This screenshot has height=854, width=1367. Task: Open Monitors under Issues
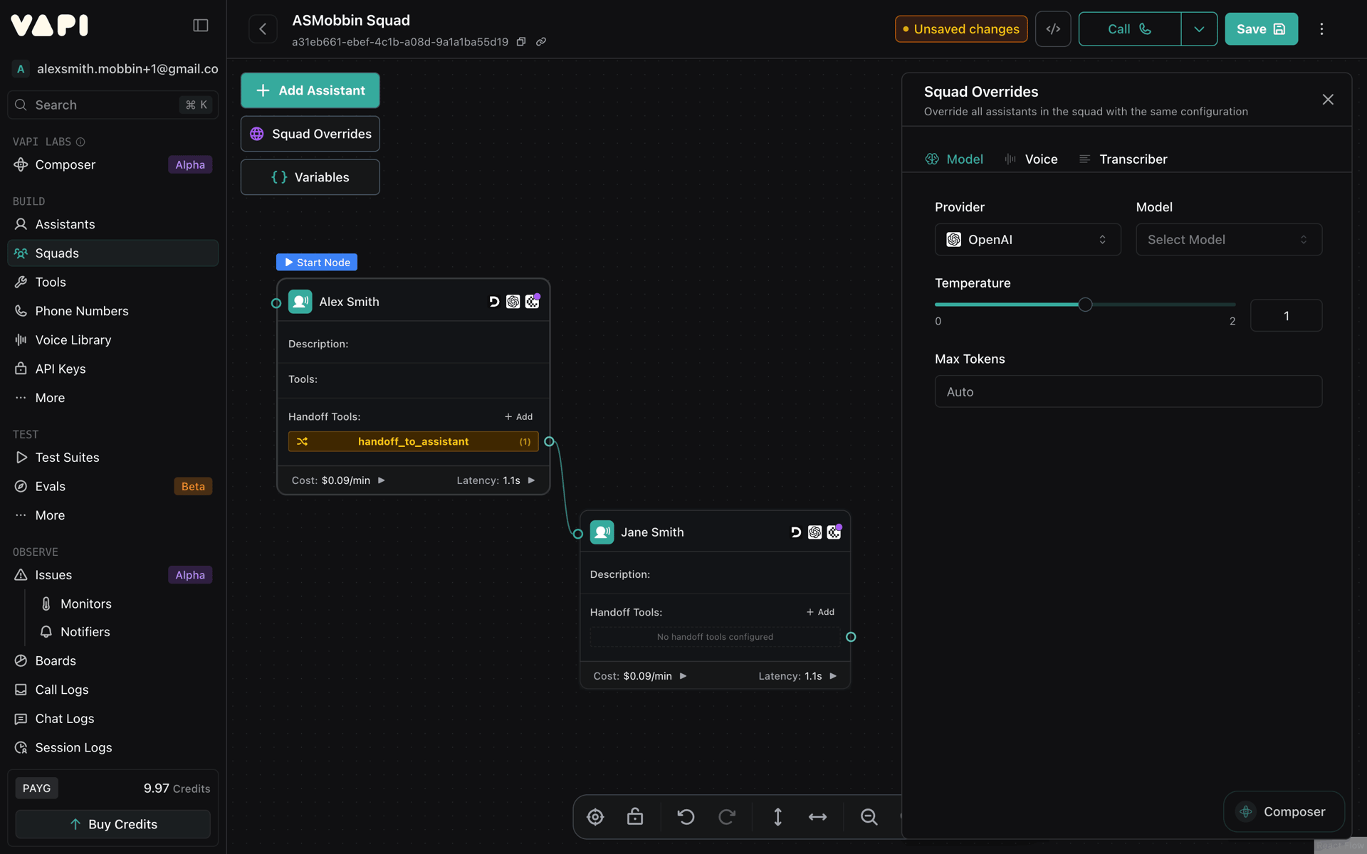coord(86,604)
